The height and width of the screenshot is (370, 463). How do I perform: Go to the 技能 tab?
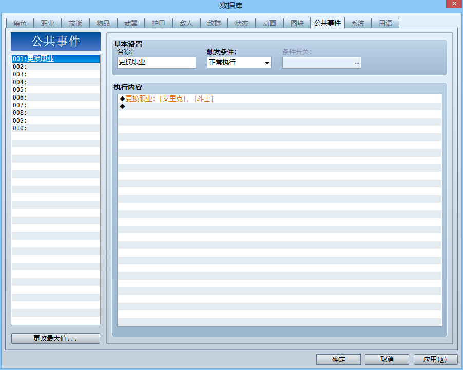click(75, 23)
